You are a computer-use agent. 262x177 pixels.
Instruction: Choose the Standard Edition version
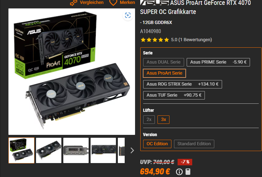[x=194, y=144]
